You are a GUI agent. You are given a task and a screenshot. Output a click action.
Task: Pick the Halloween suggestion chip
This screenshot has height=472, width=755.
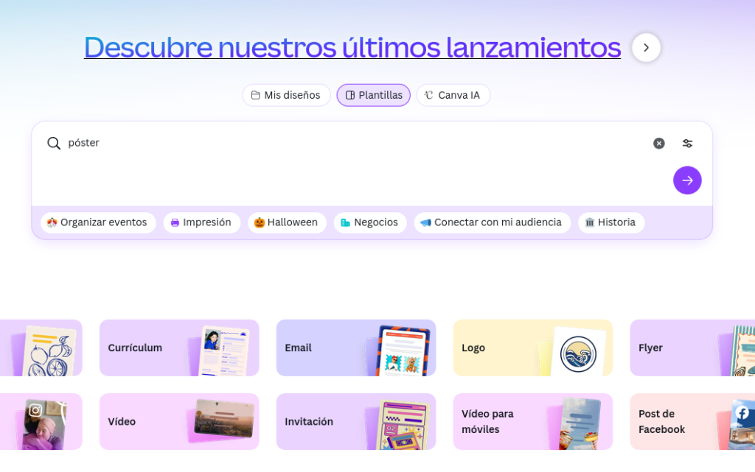pos(286,222)
